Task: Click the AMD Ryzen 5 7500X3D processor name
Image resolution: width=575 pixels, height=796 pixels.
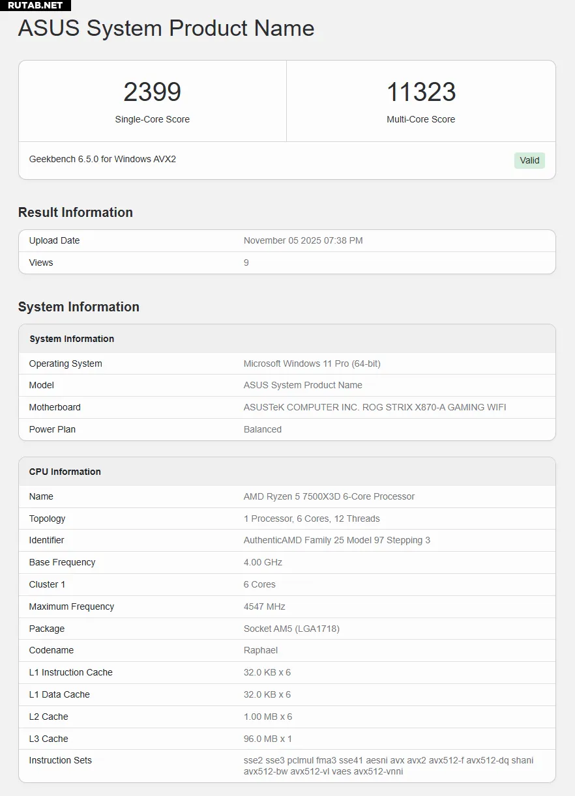Action: click(329, 496)
